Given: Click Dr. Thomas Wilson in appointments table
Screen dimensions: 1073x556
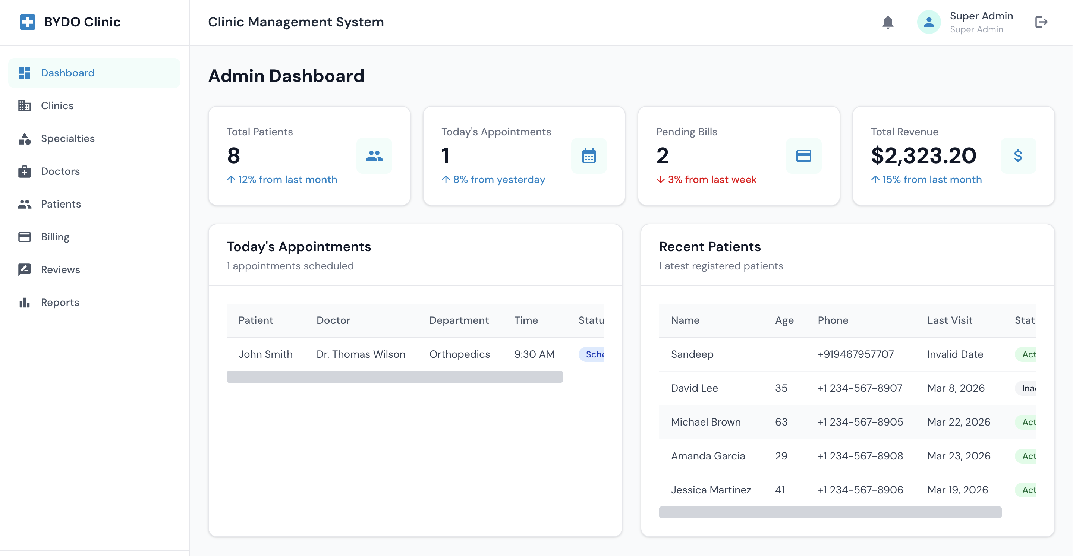Looking at the screenshot, I should pos(361,354).
